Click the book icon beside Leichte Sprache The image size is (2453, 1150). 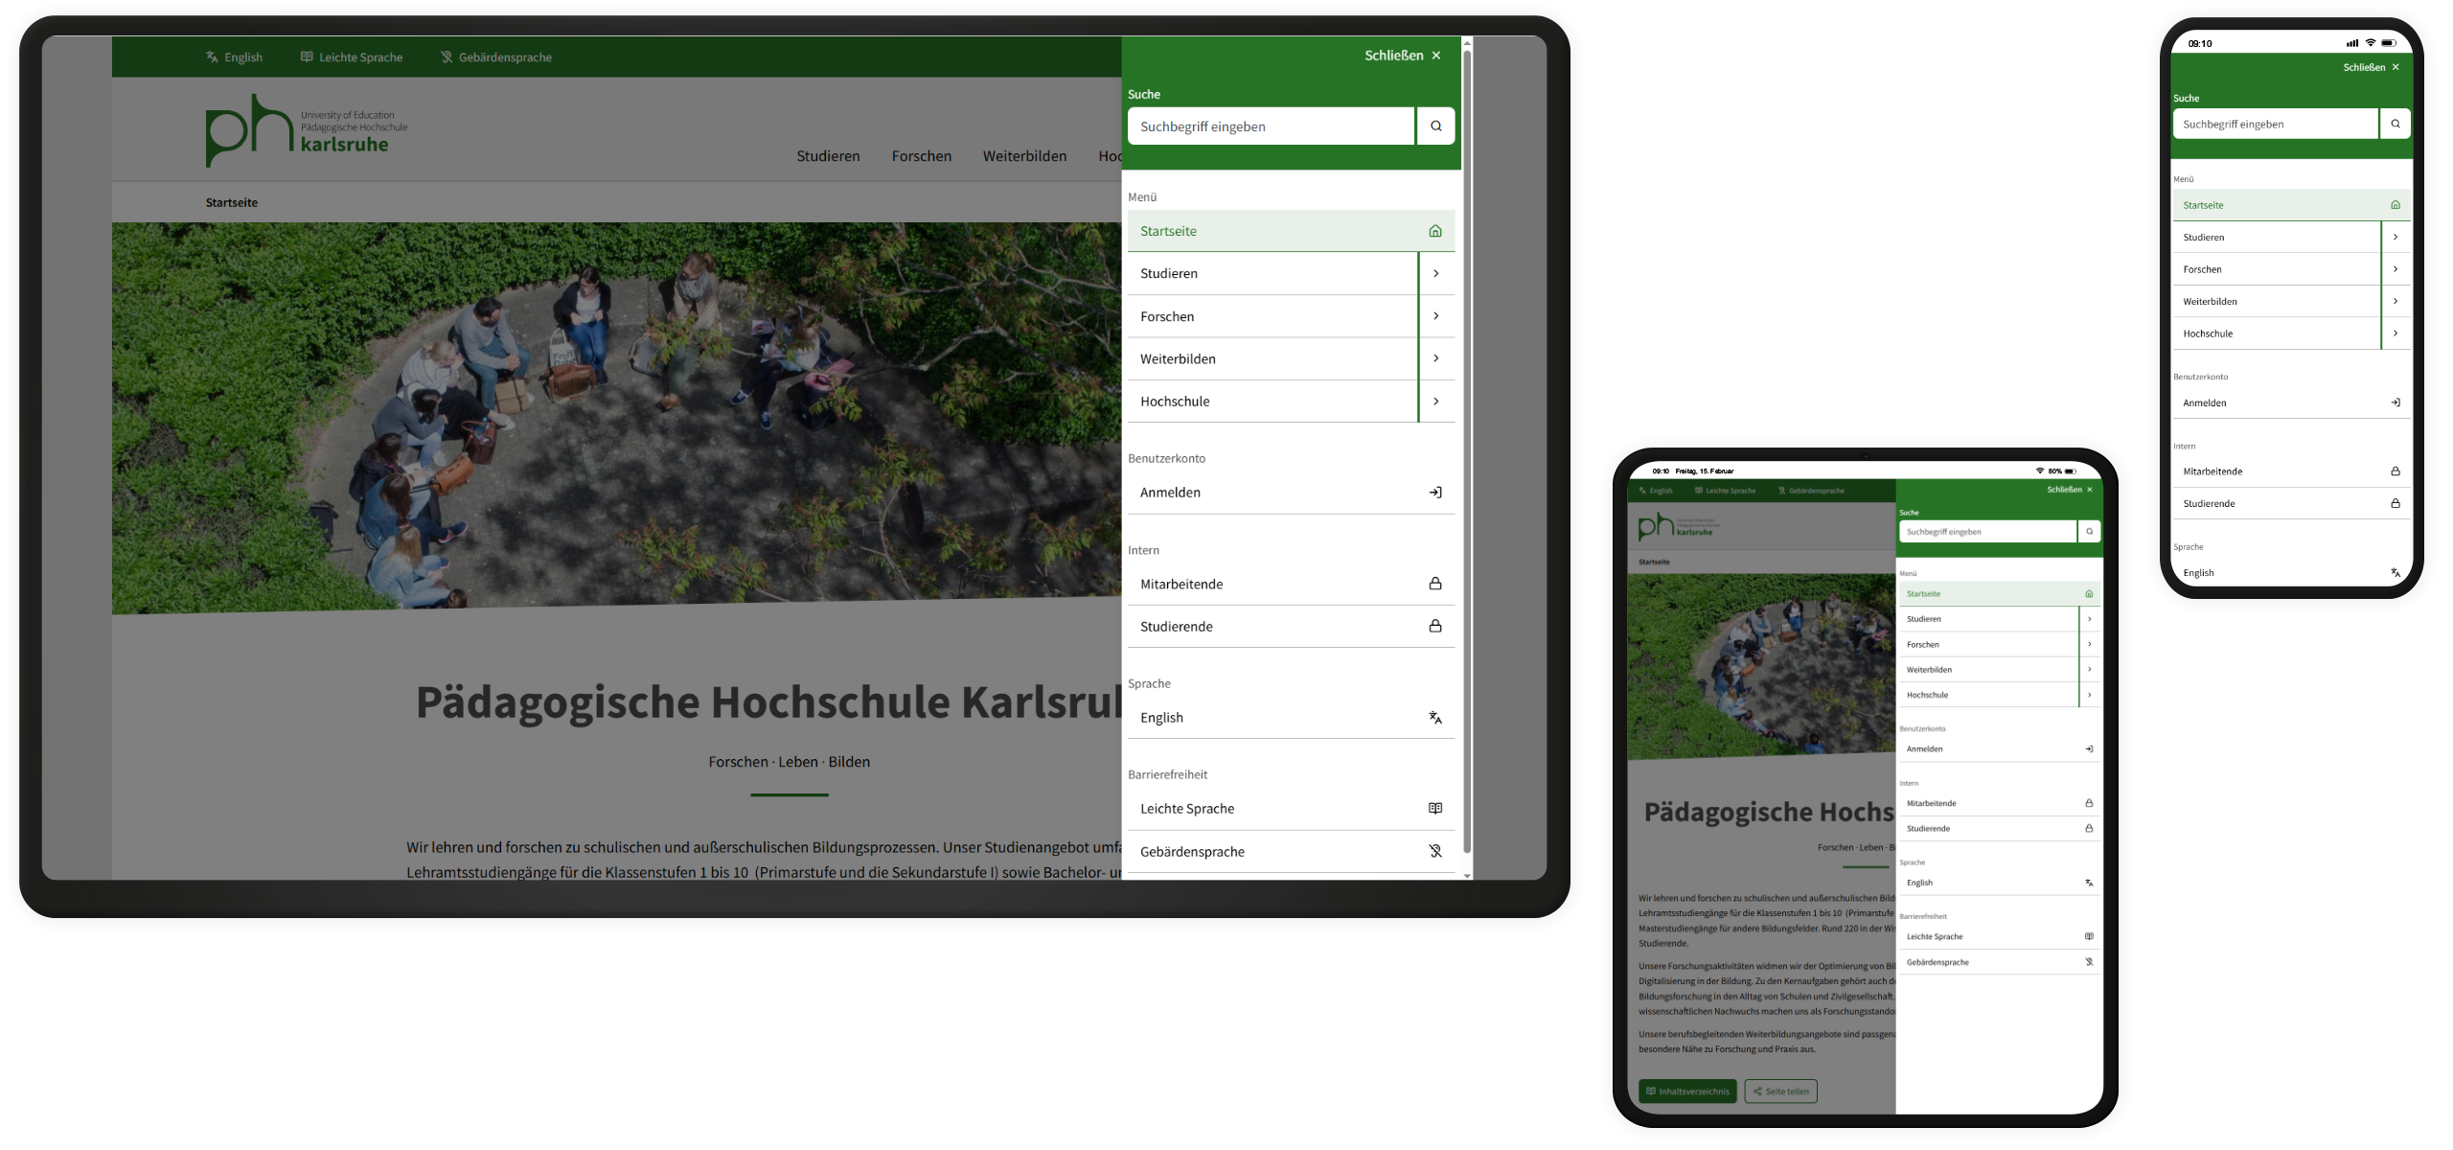click(1434, 808)
